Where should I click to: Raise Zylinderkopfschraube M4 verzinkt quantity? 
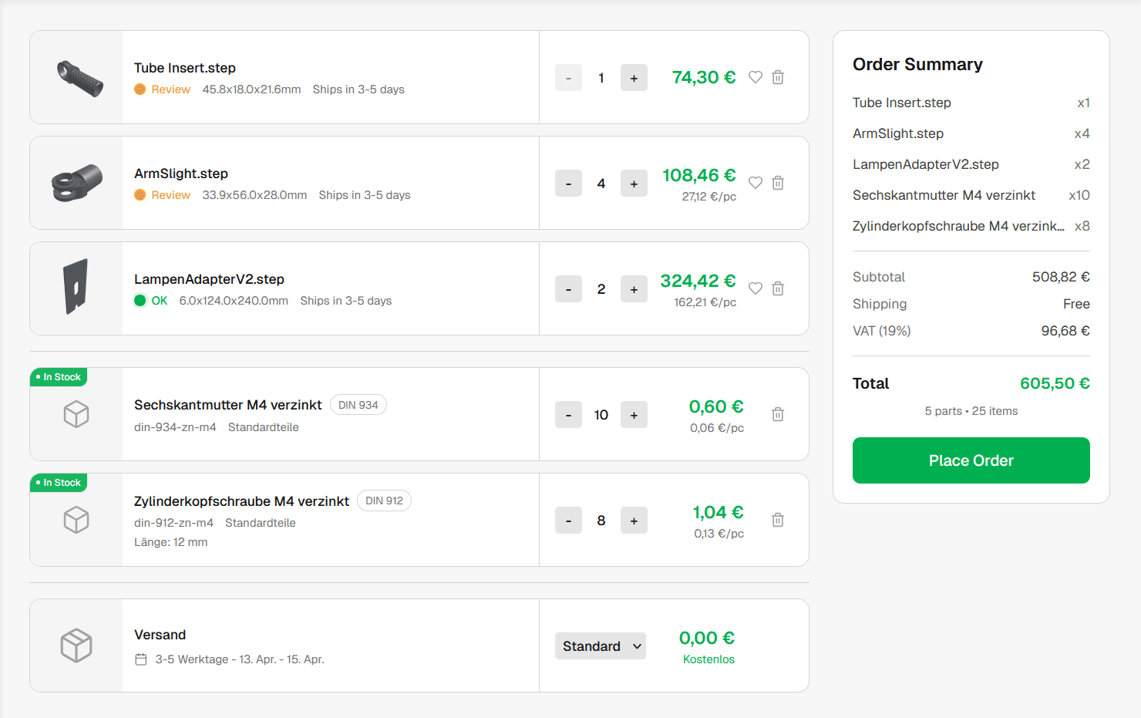634,521
